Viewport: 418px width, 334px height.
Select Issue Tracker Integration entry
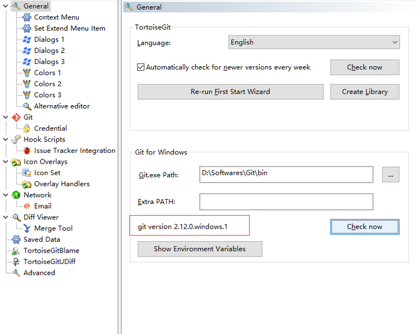click(x=75, y=151)
